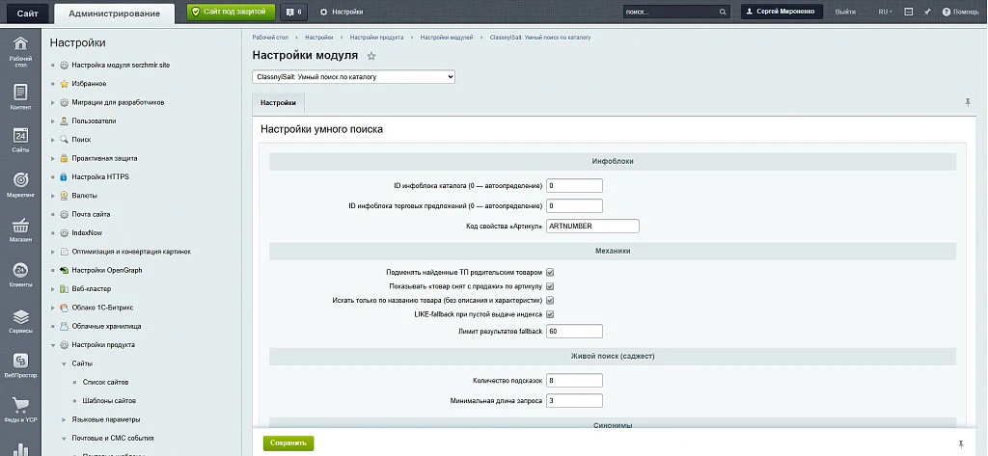Open the Магазин sidebar section

(21, 230)
